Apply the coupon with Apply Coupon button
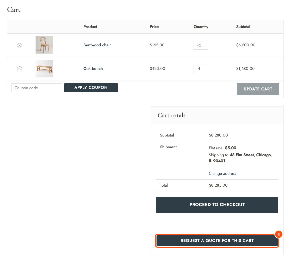 tap(91, 88)
